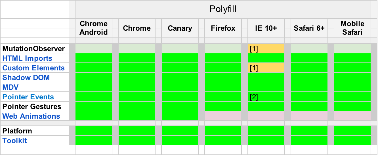
Task: Select the Platform row label
Action: point(17,131)
